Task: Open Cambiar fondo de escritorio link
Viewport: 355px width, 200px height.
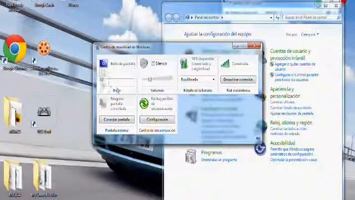Action: (291, 108)
